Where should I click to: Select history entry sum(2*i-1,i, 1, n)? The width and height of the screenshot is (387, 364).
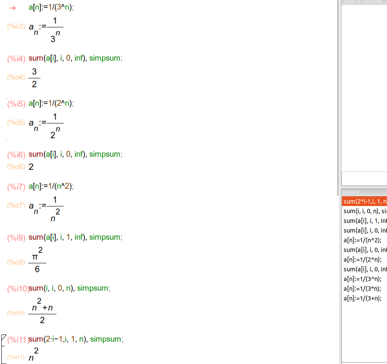click(365, 201)
